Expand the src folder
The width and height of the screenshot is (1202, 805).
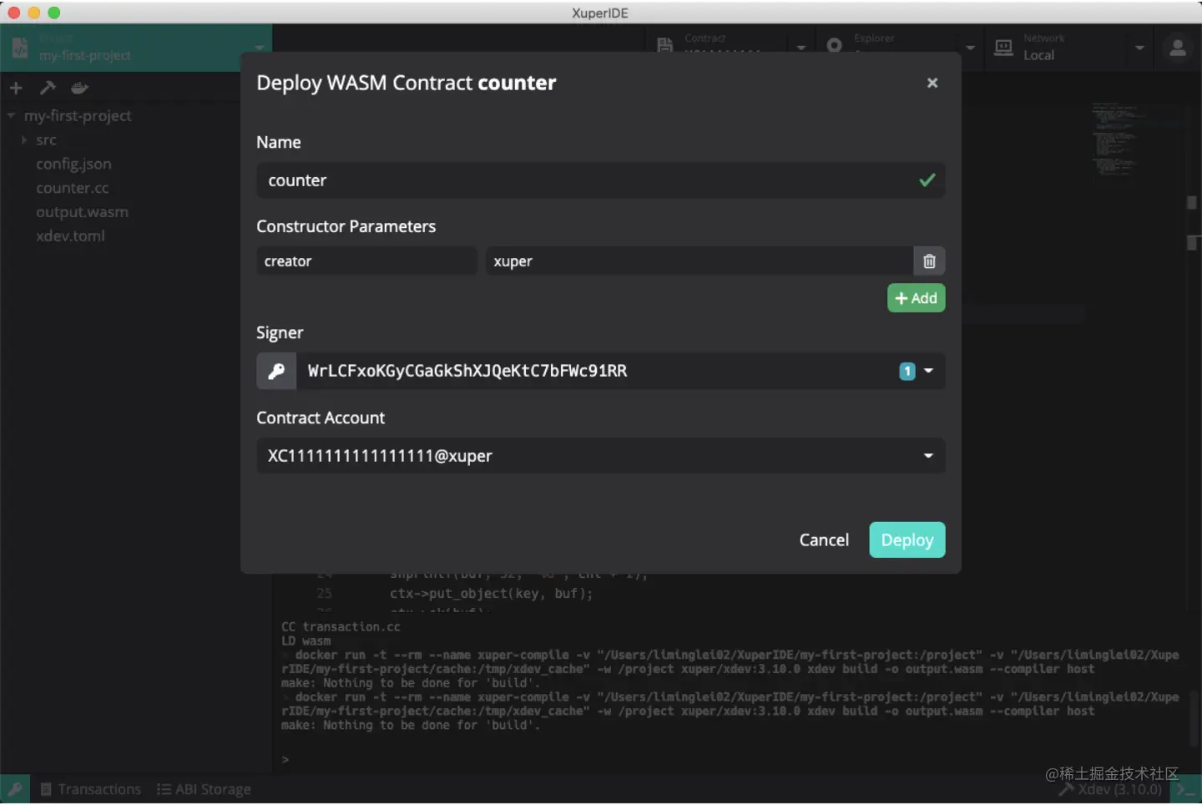pyautogui.click(x=45, y=140)
